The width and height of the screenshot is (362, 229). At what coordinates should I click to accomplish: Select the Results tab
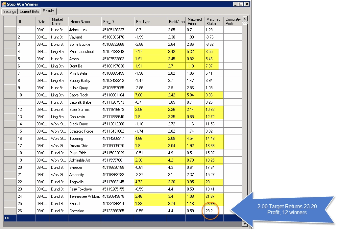click(49, 11)
